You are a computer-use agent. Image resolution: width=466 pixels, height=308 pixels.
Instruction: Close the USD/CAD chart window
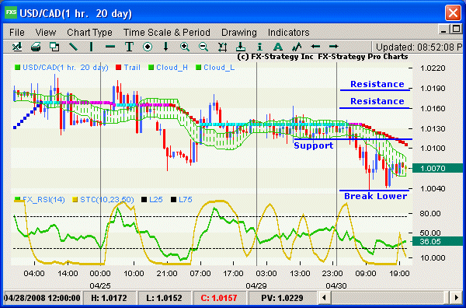(x=453, y=12)
